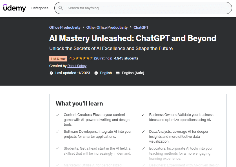
Task: Open the Categories menu
Action: tap(40, 8)
